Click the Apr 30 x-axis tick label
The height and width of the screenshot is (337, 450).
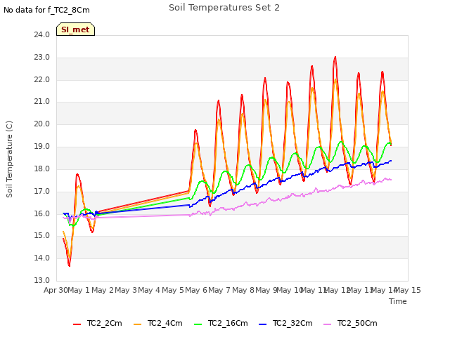[x=56, y=290]
